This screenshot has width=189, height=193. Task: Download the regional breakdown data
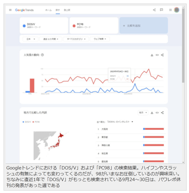(152, 113)
